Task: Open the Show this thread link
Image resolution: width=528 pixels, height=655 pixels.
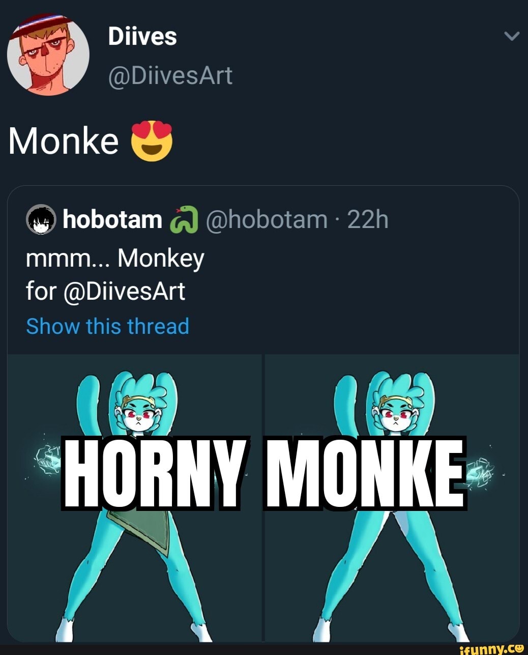Action: pos(107,326)
